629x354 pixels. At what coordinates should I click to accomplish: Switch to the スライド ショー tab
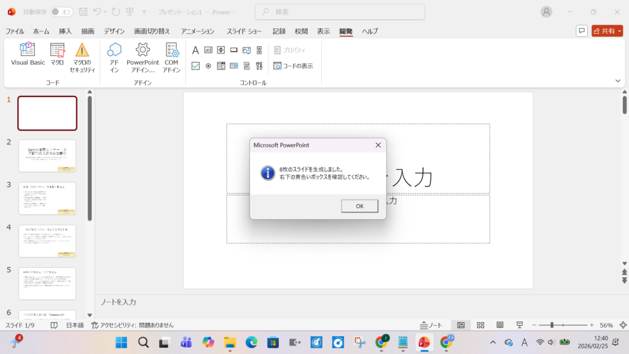click(x=244, y=31)
